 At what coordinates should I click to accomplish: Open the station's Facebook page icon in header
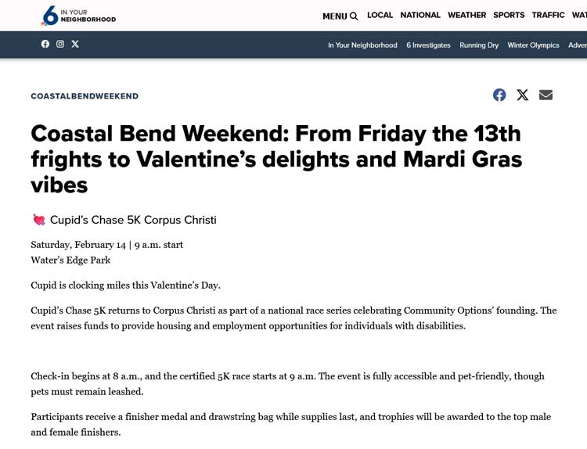45,45
